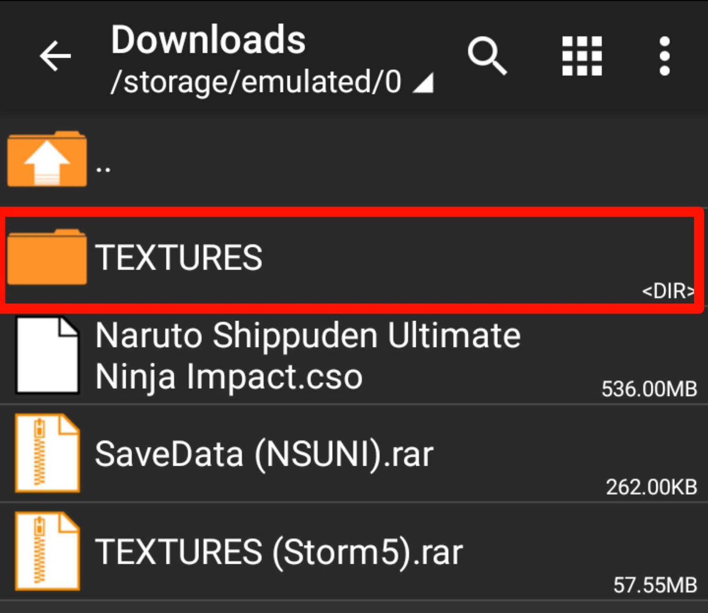
Task: Tap the parent folder up-arrow icon
Action: click(x=47, y=160)
